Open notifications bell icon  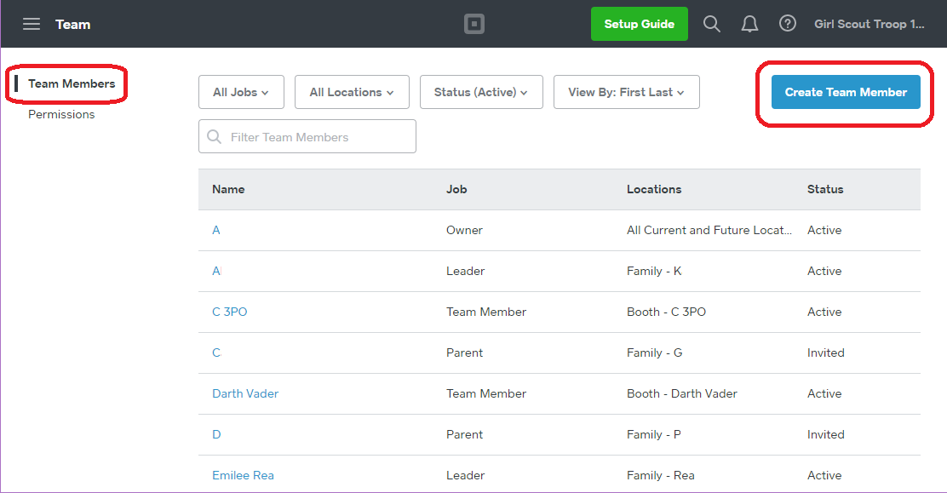click(749, 24)
